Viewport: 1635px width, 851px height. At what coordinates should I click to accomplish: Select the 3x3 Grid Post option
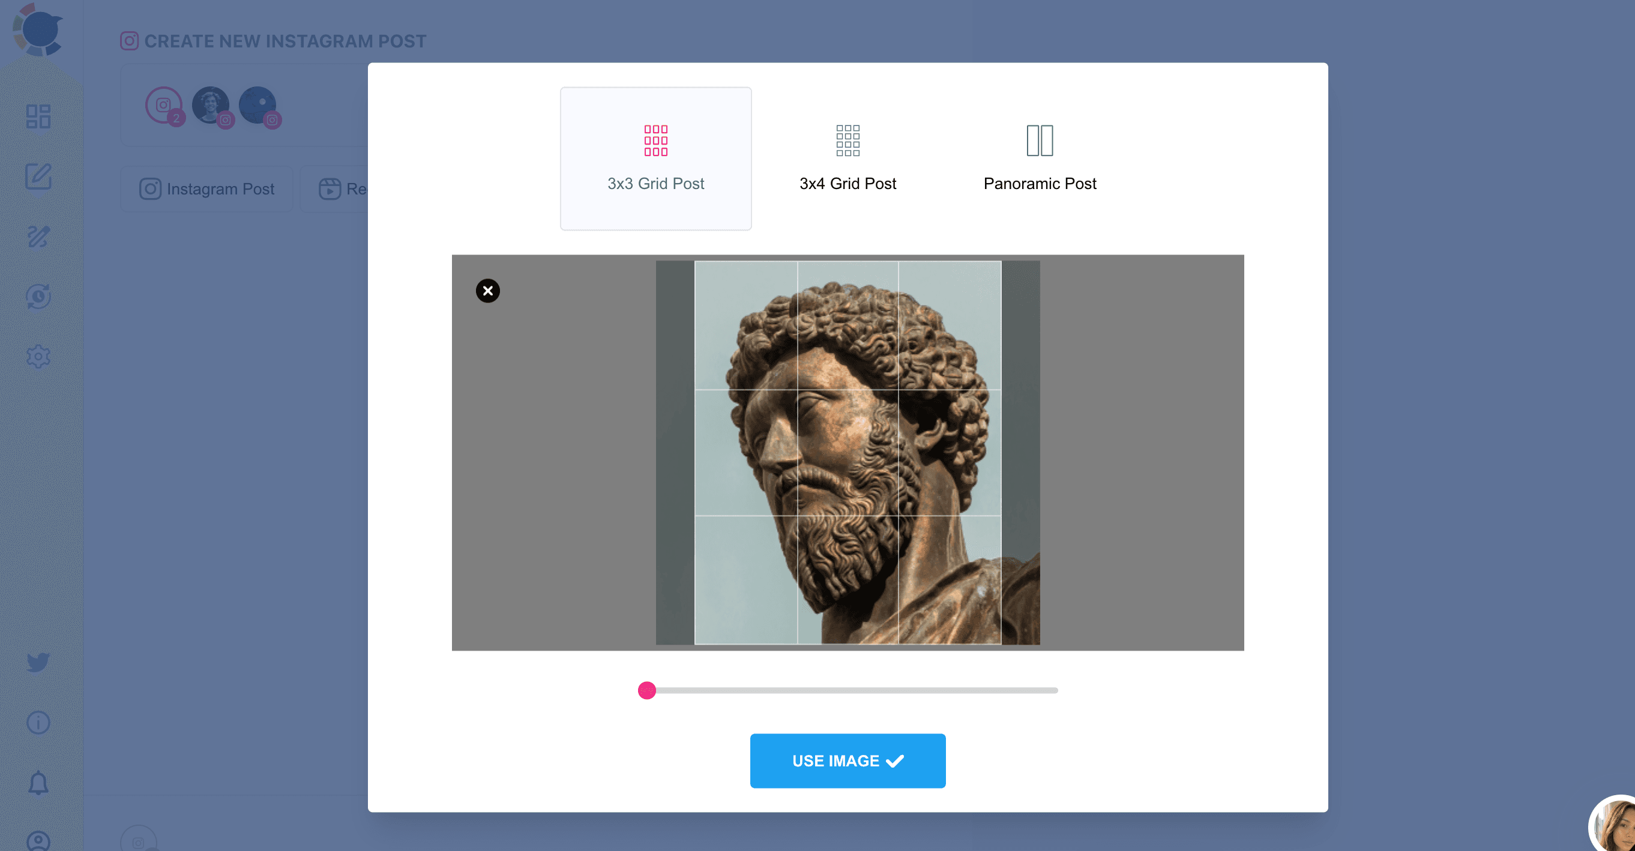tap(655, 158)
